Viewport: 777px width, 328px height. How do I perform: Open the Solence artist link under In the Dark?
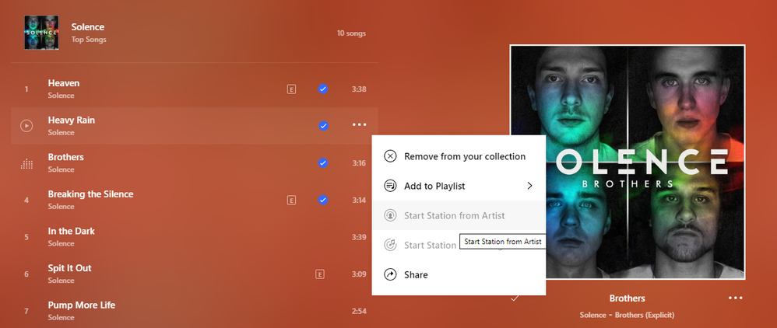pos(61,243)
